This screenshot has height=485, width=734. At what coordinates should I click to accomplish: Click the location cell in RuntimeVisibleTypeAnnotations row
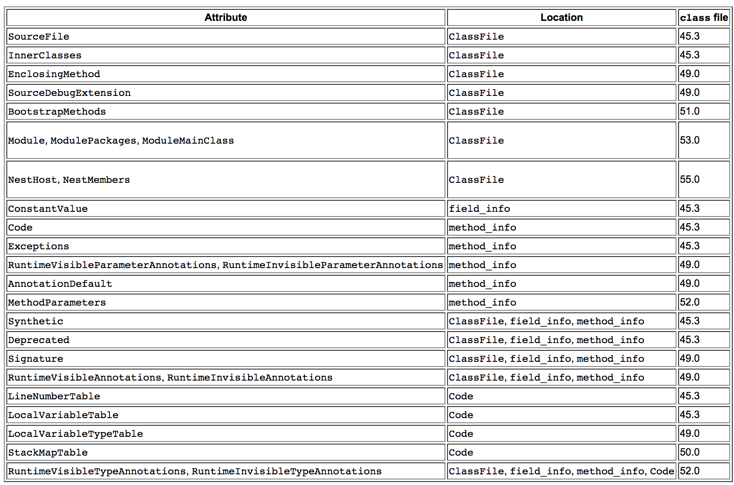coord(561,471)
